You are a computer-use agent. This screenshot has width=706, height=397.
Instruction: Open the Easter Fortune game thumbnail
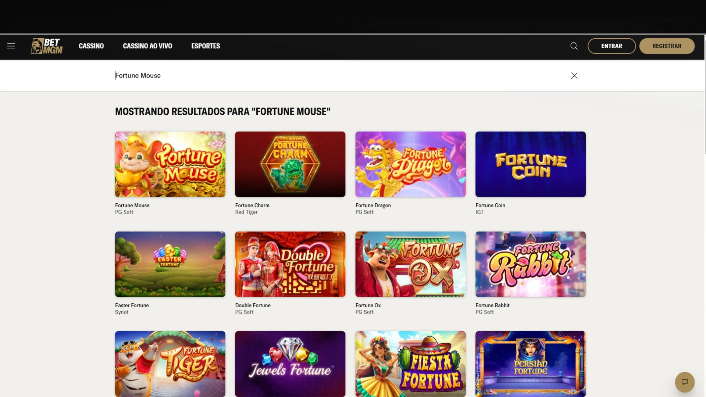170,264
